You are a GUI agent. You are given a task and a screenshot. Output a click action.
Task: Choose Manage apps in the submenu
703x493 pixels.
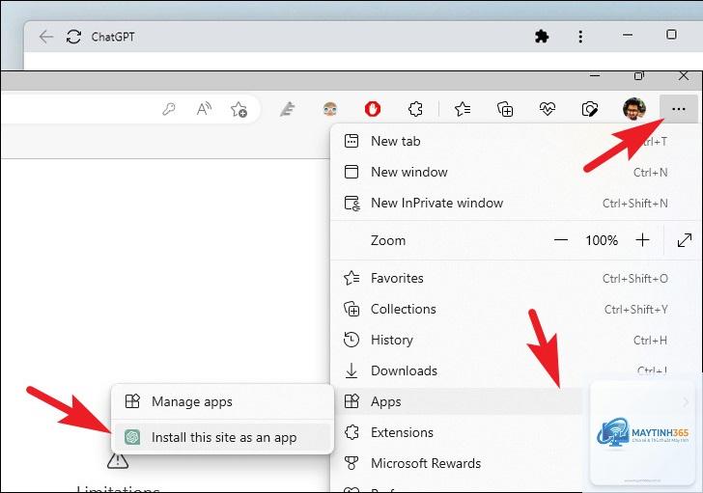(x=222, y=401)
